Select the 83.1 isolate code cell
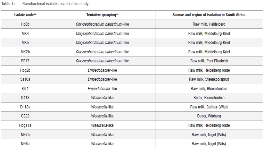The height and width of the screenshot is (150, 264). [x=25, y=89]
